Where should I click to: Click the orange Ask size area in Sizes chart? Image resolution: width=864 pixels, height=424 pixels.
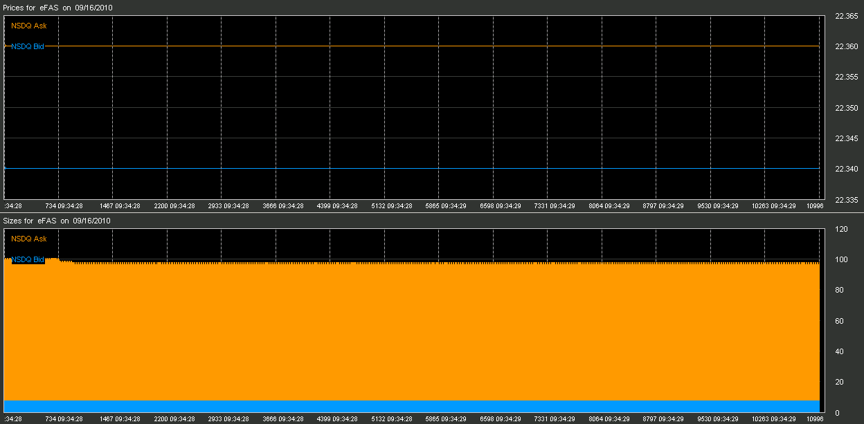pos(412,331)
